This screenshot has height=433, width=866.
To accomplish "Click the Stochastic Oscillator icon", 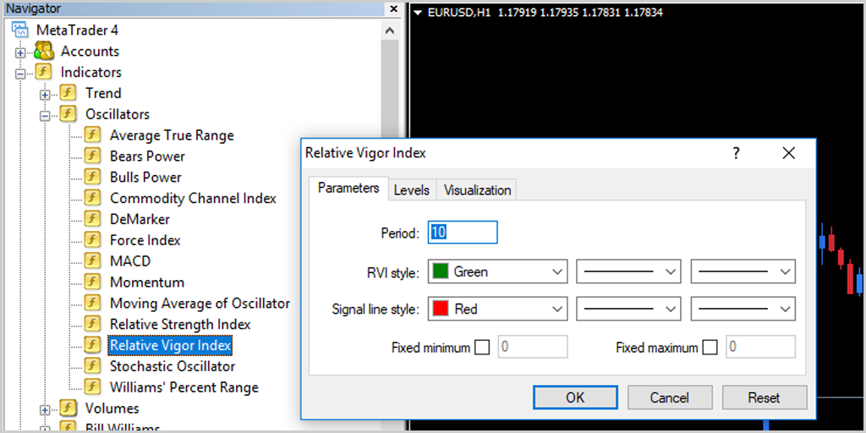I will pyautogui.click(x=92, y=365).
